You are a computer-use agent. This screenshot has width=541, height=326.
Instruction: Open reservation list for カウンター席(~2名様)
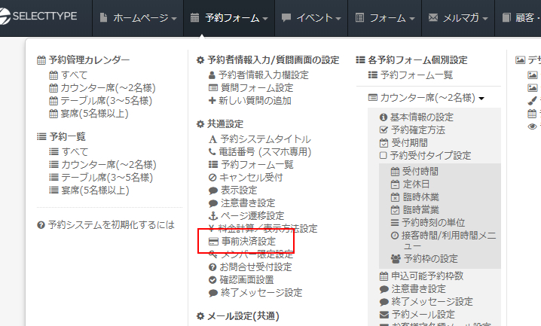pos(102,164)
